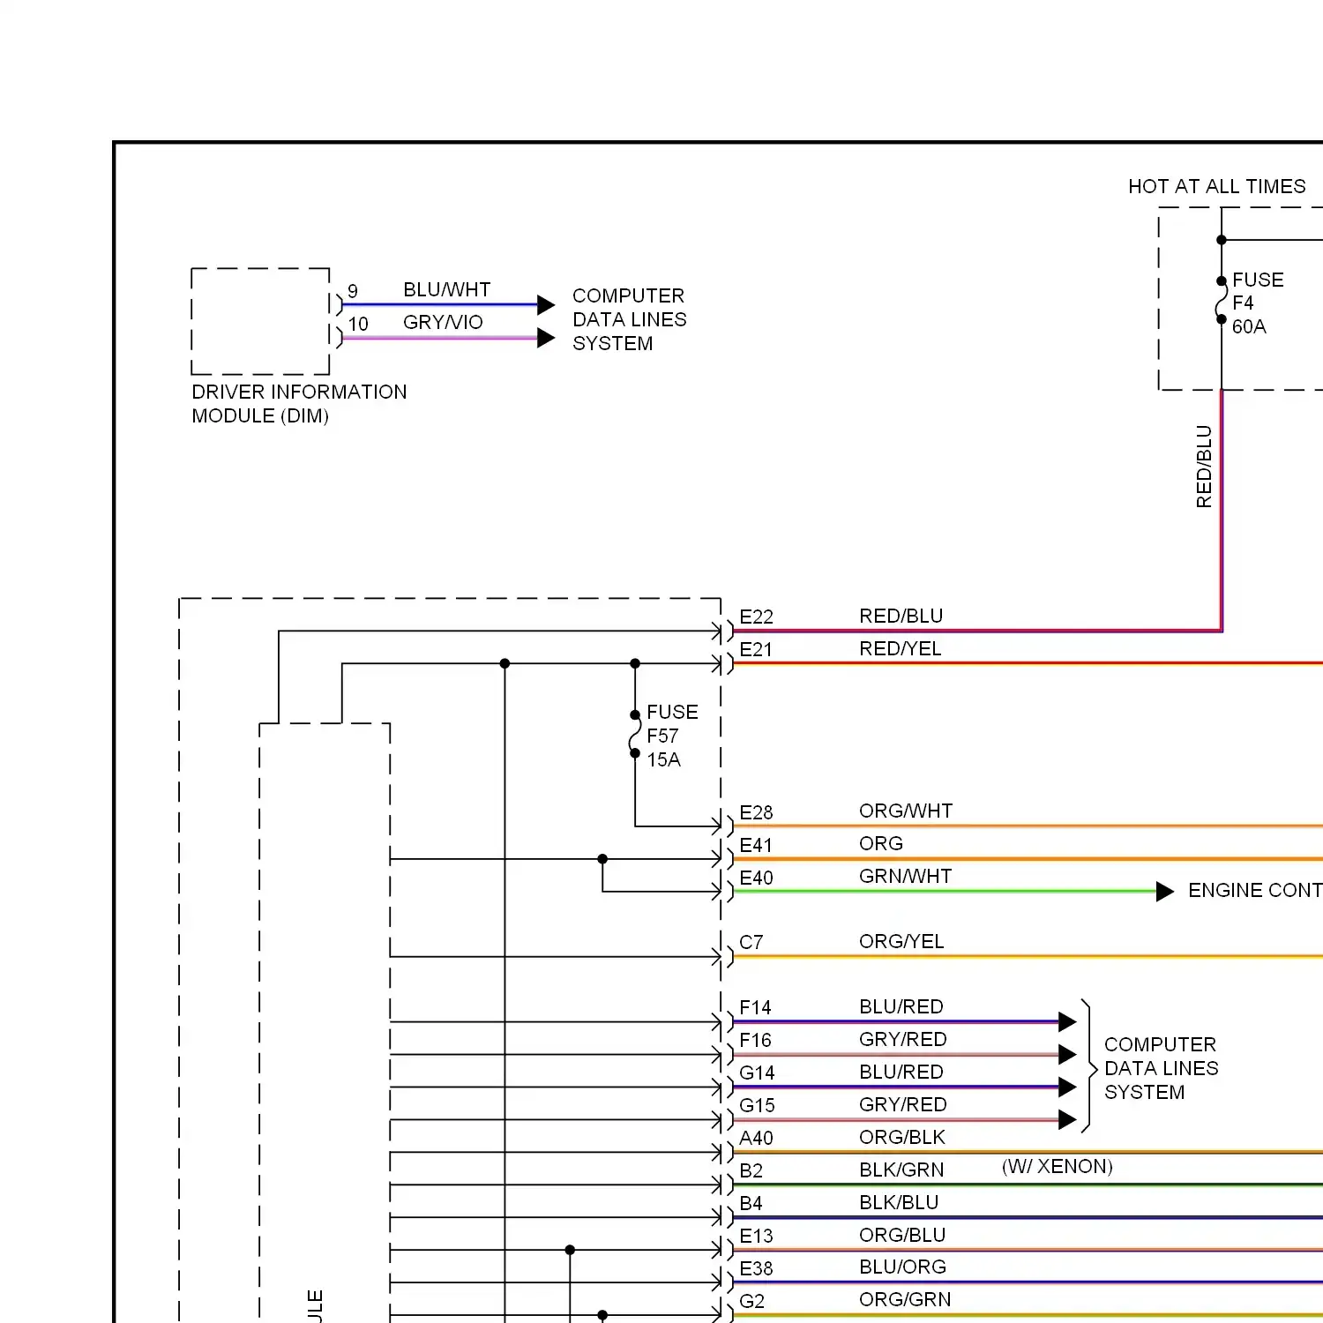The height and width of the screenshot is (1323, 1323).
Task: Select the BLK/BLU wire color label
Action: click(899, 1202)
